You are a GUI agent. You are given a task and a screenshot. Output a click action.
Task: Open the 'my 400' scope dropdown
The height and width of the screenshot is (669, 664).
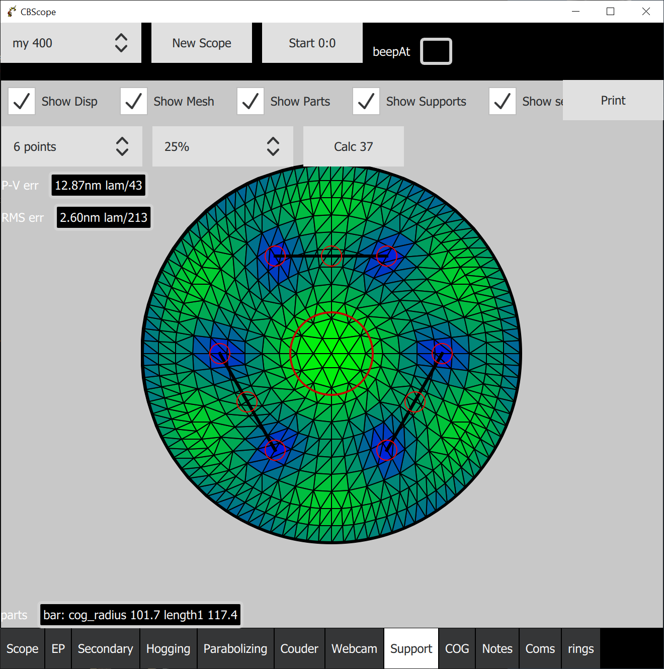70,43
